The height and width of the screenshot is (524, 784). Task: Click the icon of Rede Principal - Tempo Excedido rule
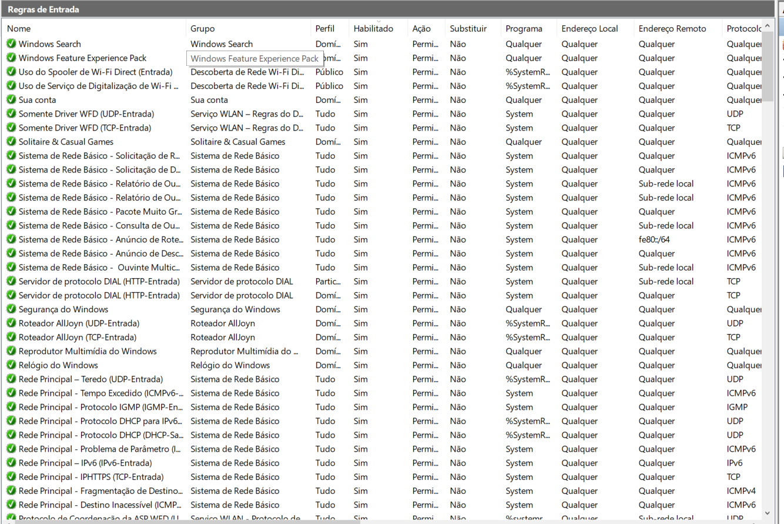point(11,393)
